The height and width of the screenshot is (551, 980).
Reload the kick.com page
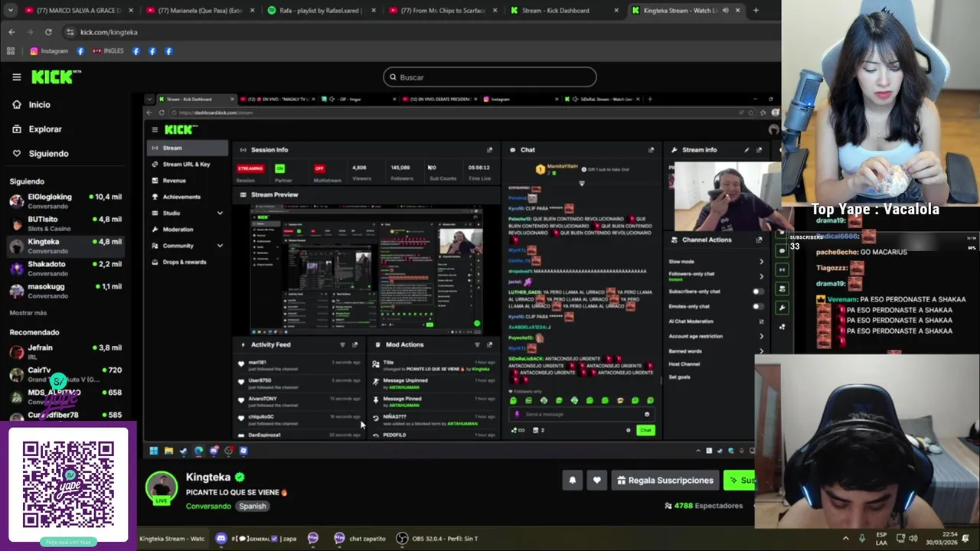[x=48, y=32]
